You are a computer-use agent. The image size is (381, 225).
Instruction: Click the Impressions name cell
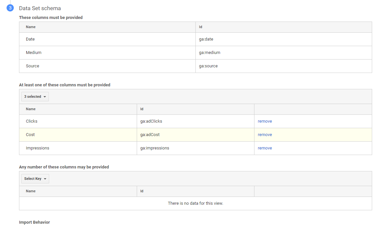(37, 148)
